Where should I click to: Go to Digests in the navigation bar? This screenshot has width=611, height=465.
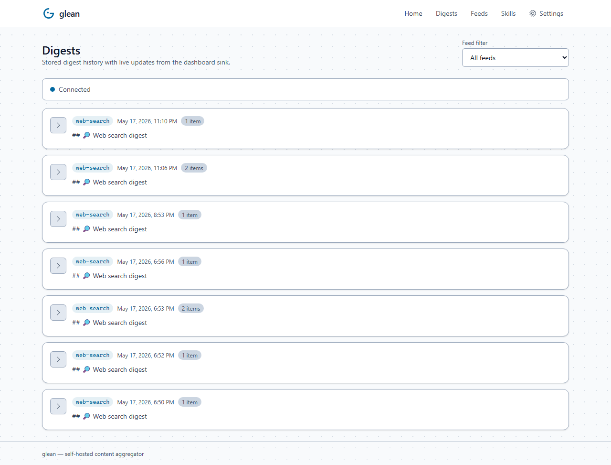click(446, 13)
